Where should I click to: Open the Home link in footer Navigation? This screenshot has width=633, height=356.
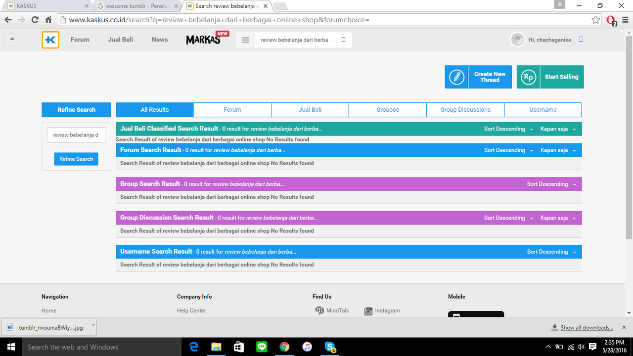click(49, 311)
